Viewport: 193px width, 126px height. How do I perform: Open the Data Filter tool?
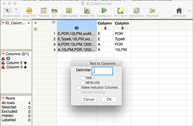pyautogui.click(x=29, y=12)
